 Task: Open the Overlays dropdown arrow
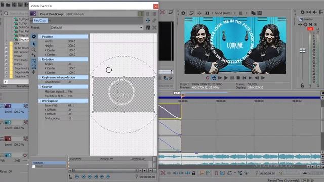(x=246, y=13)
